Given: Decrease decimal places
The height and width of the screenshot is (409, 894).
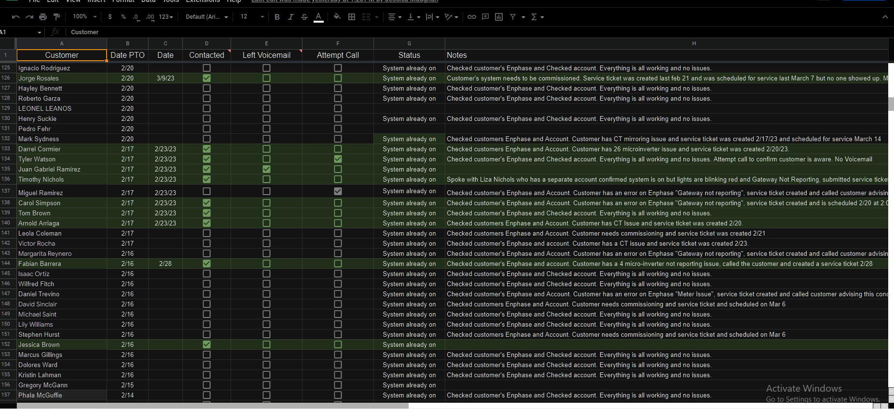Looking at the screenshot, I should click(137, 17).
